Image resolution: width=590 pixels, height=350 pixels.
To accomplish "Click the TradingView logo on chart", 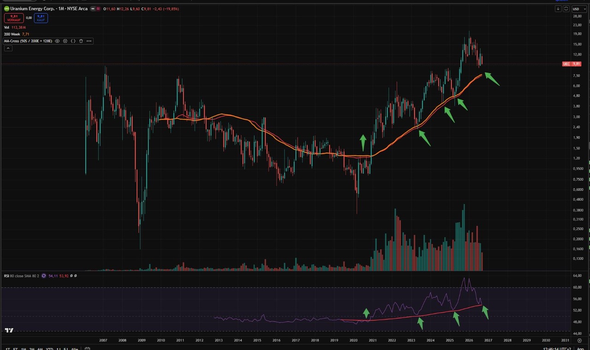I will pyautogui.click(x=9, y=330).
